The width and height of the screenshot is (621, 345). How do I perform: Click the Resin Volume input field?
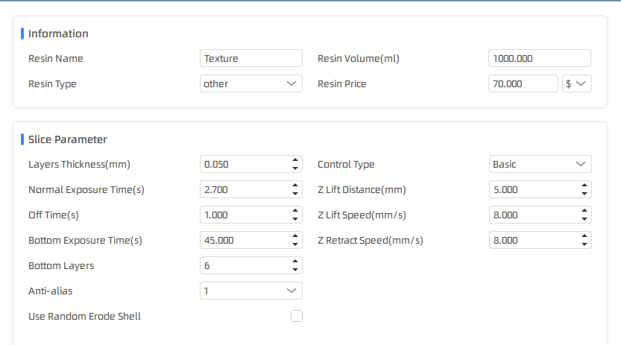click(x=540, y=58)
